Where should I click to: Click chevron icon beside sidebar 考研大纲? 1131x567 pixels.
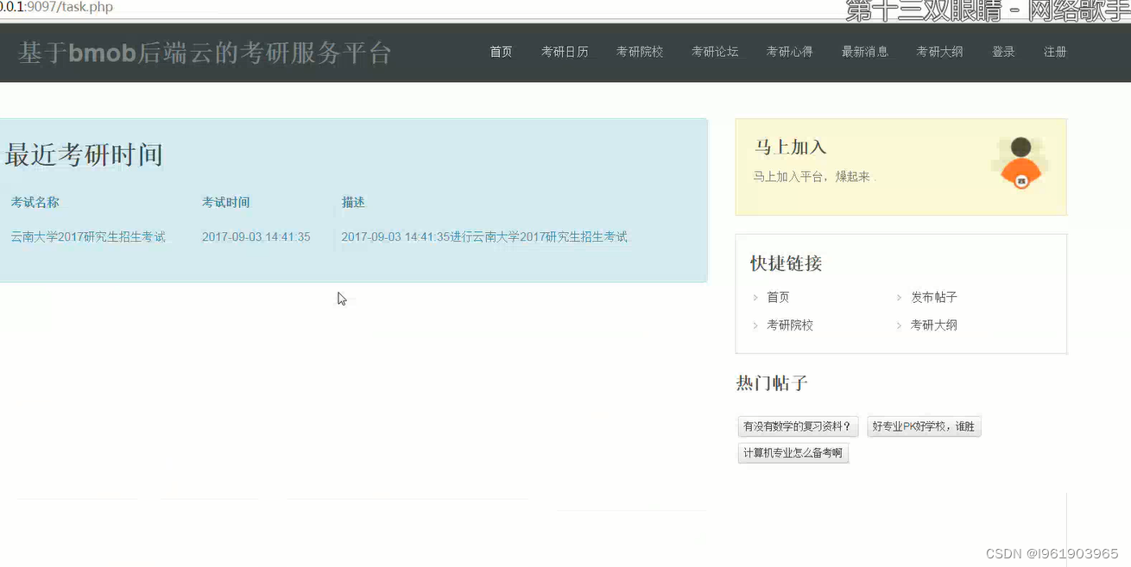tap(900, 326)
